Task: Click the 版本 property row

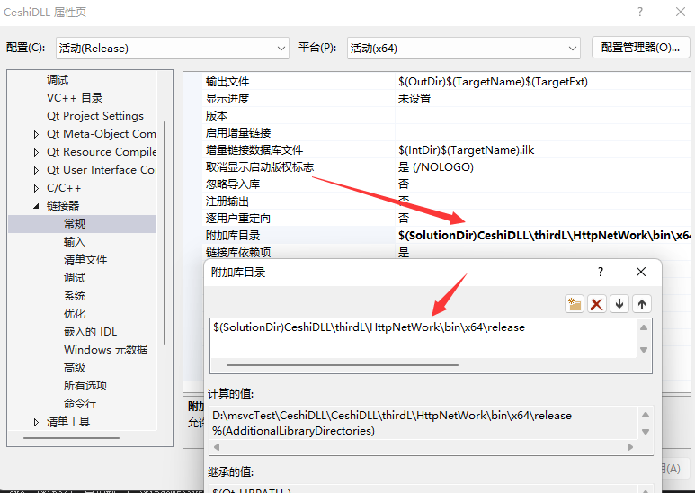Action: click(446, 116)
